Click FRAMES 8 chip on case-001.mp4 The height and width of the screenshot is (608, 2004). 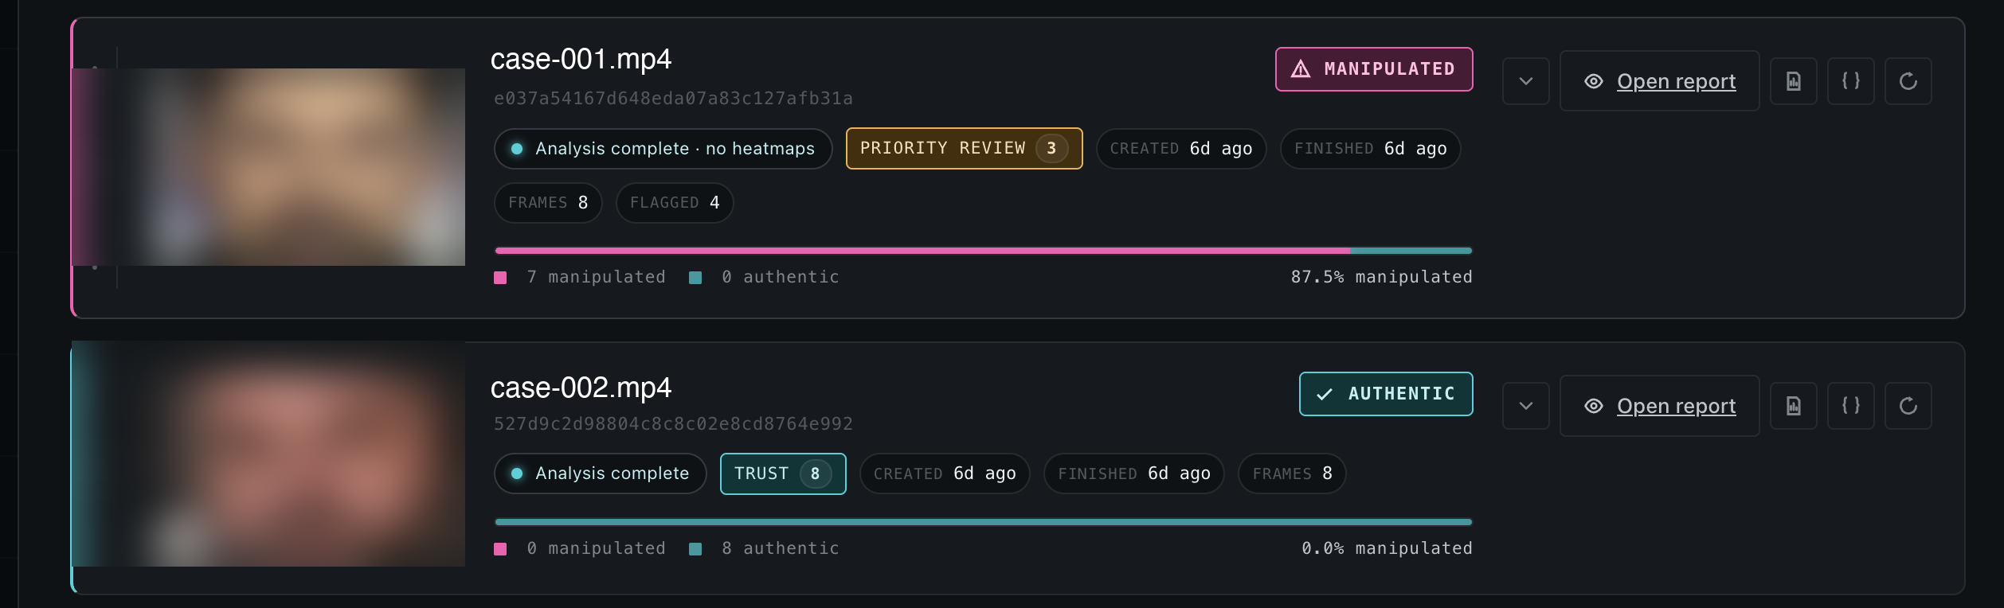point(548,203)
